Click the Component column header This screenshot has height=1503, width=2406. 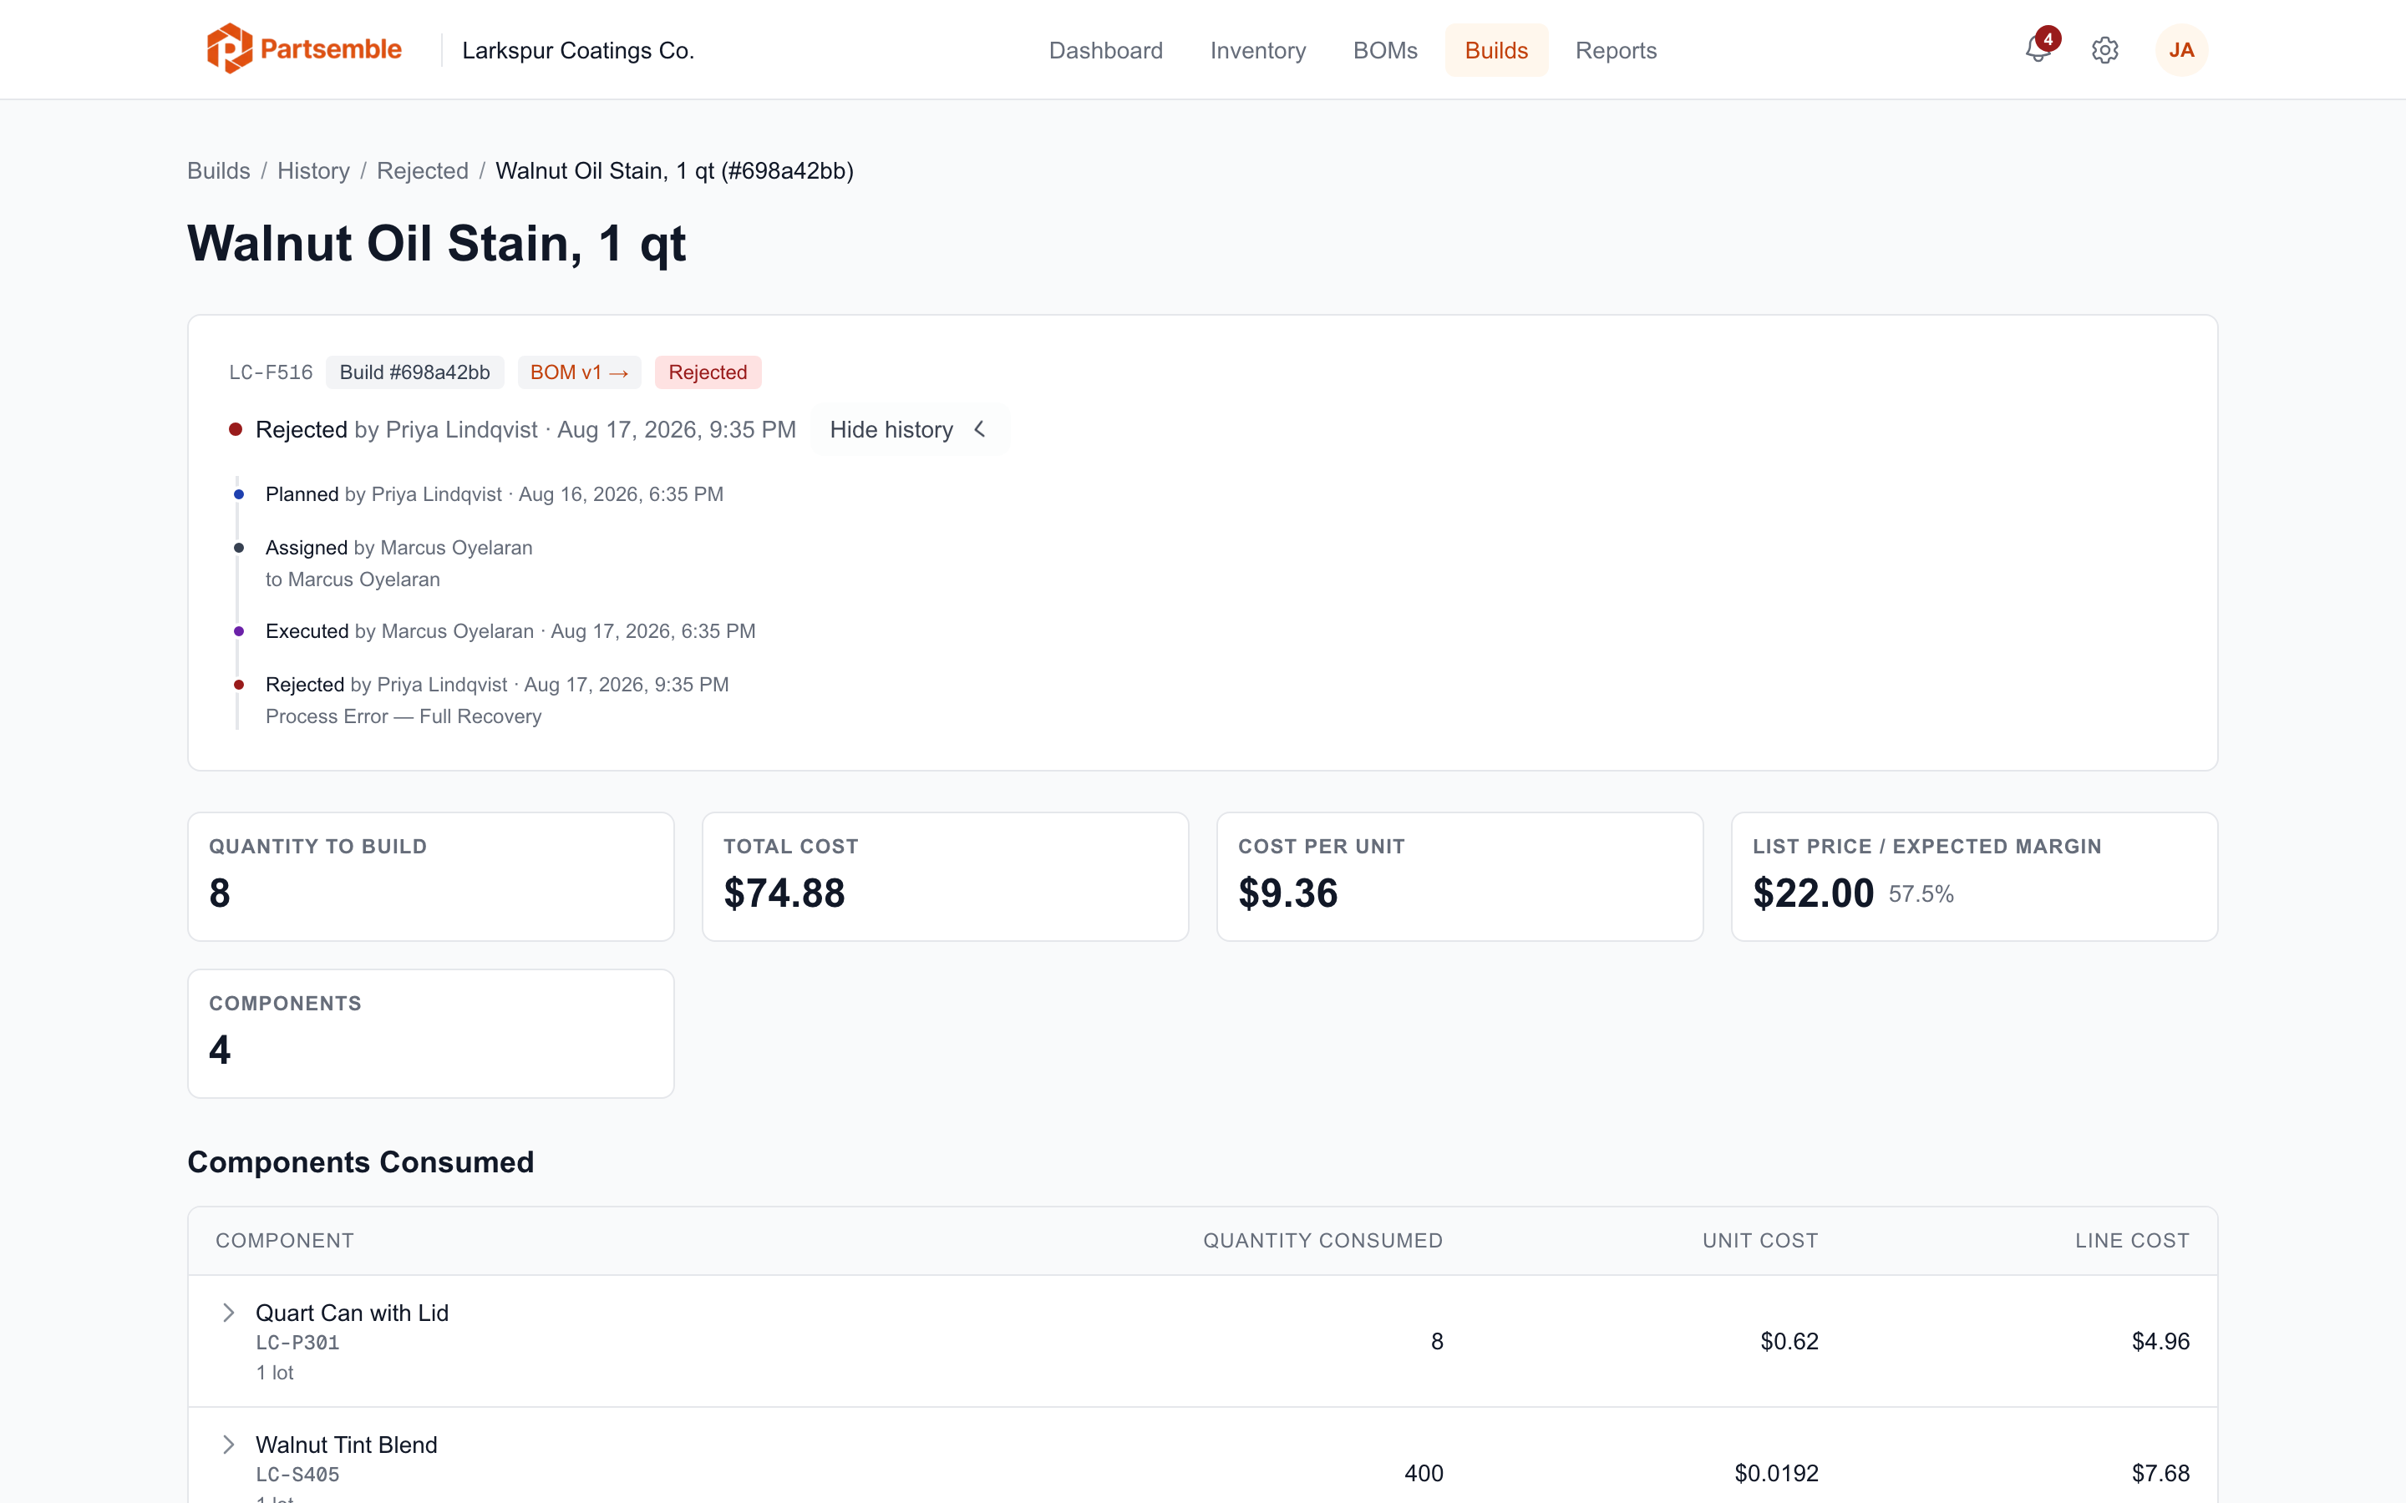click(x=284, y=1241)
